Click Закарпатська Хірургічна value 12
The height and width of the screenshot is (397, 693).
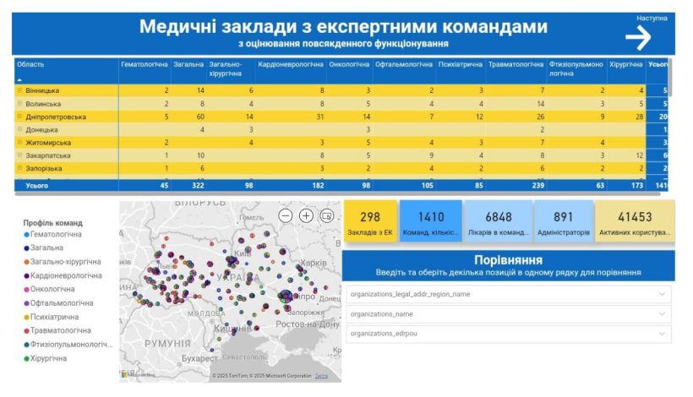click(640, 155)
